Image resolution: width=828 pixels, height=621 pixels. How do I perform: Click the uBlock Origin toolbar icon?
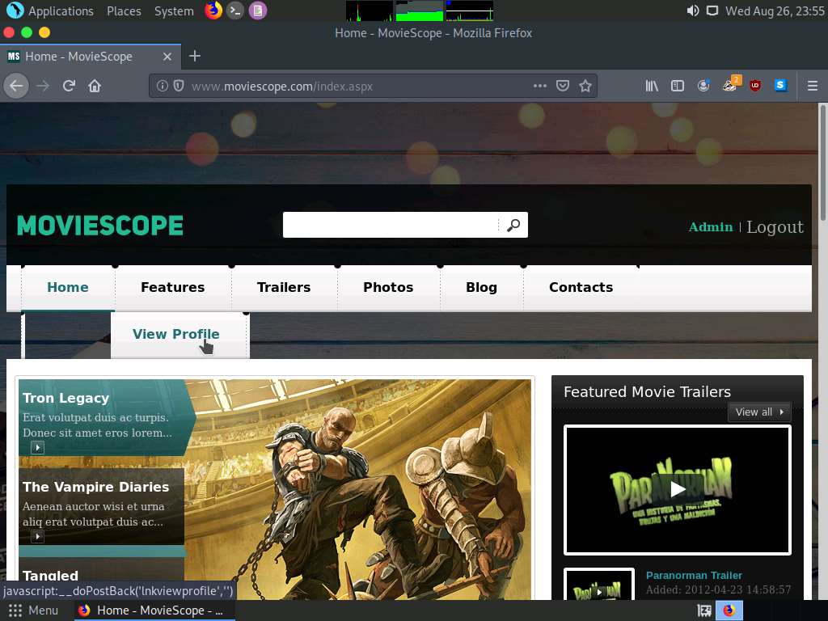755,86
